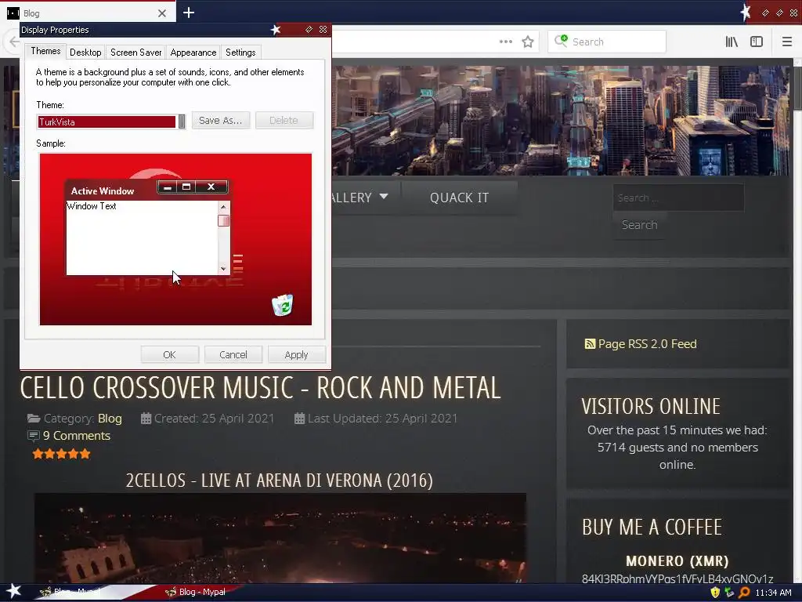Expand the Gallery menu arrow
Viewport: 802px width, 602px height.
click(384, 197)
